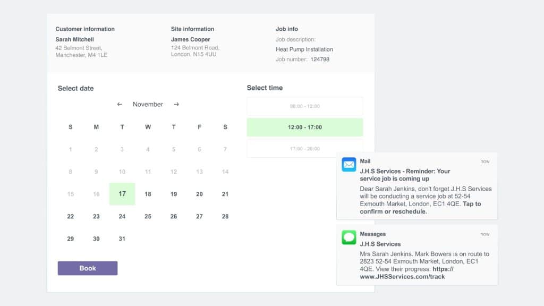This screenshot has width=544, height=306.
Task: Select date 27 in the calendar
Action: 199,217
